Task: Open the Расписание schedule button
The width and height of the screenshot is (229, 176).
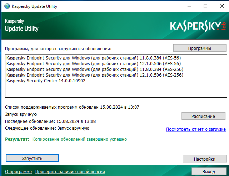Action: click(203, 116)
